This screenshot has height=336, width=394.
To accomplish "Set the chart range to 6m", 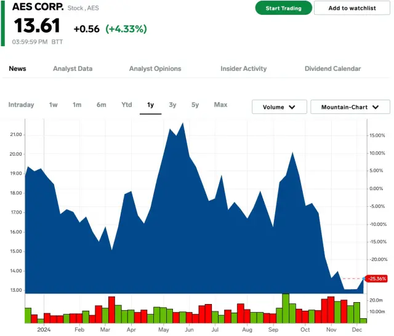I will (x=101, y=105).
